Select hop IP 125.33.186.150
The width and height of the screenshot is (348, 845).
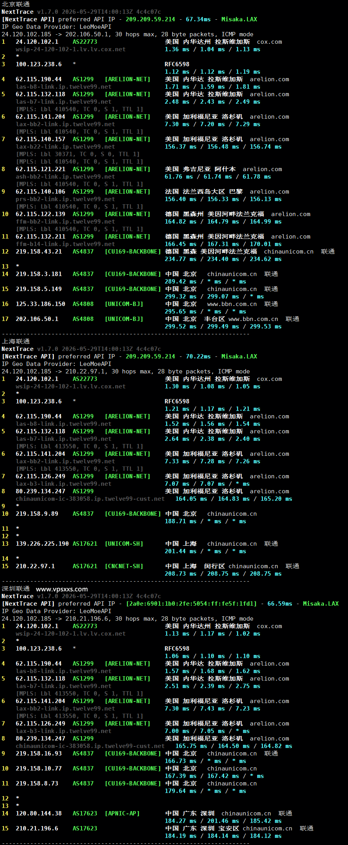coord(41,304)
